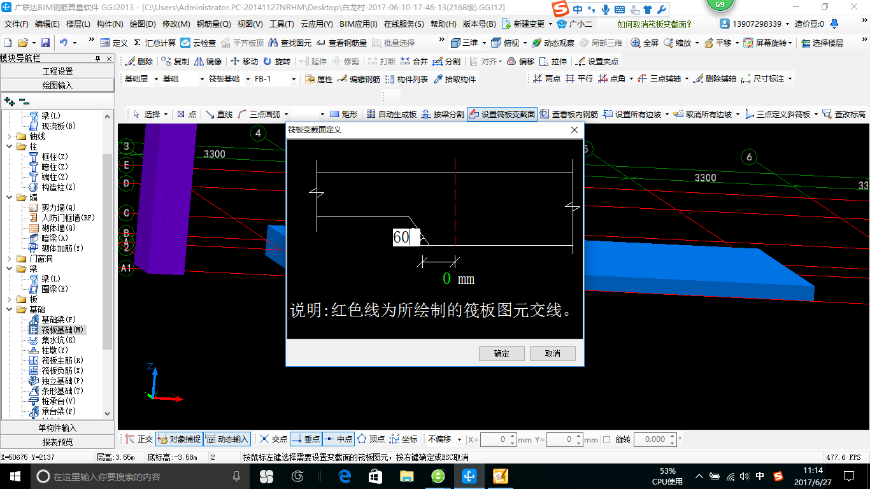This screenshot has width=870, height=489.
Task: Toggle 中点 midpoint snap
Action: point(338,439)
